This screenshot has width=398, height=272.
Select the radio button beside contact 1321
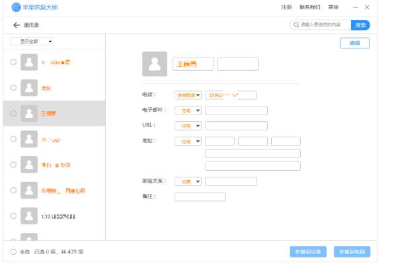click(13, 216)
